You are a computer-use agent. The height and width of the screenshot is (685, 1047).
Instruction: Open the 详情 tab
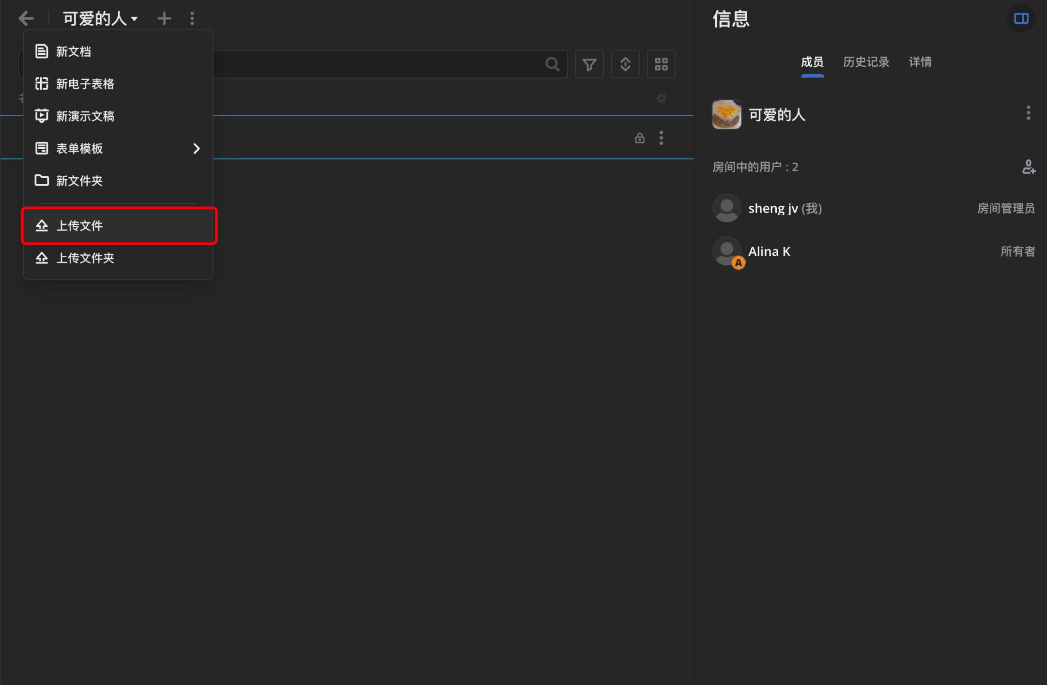point(920,62)
